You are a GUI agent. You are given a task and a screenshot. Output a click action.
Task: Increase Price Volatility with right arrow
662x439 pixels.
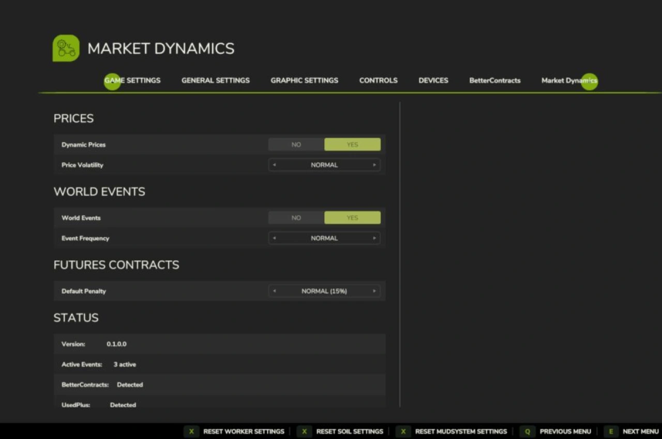374,165
